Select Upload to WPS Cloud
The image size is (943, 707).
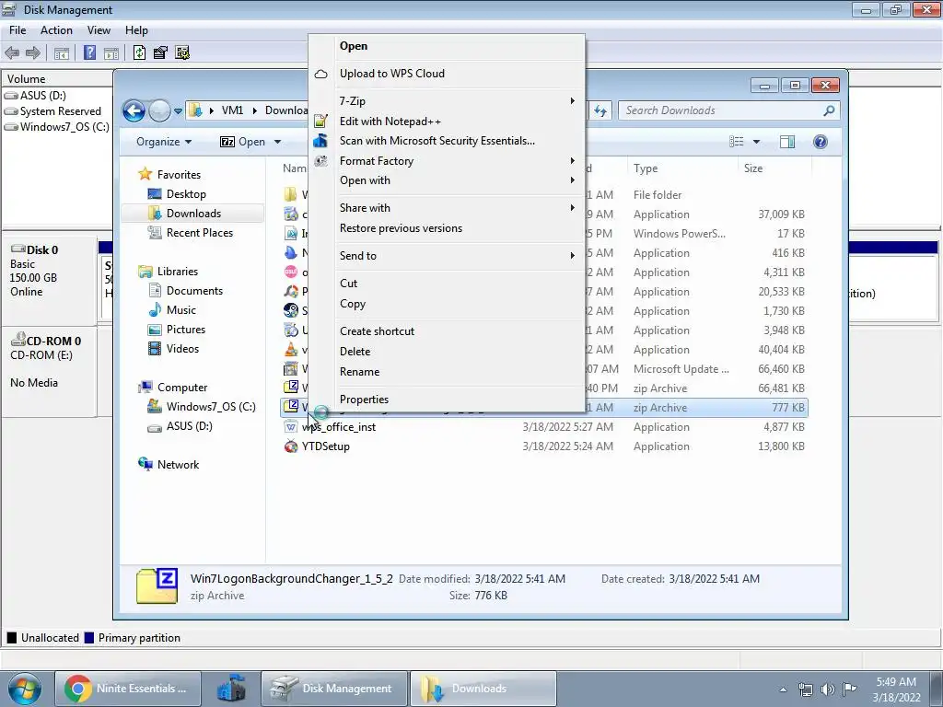459,74
